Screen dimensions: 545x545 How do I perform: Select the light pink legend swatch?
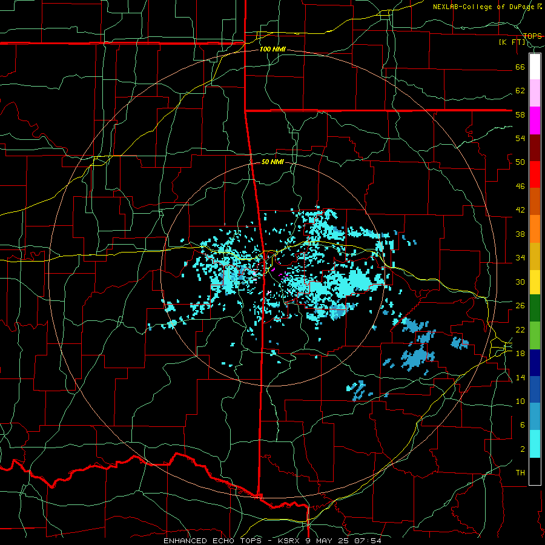click(535, 93)
